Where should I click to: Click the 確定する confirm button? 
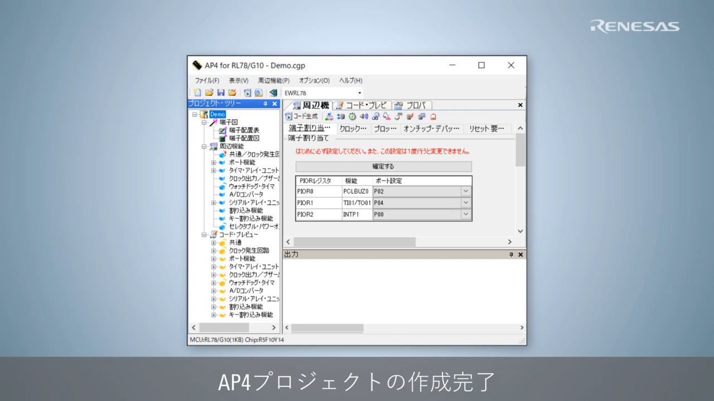[383, 167]
